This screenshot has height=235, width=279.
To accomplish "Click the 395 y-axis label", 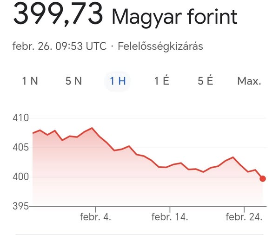I will 21,206.
